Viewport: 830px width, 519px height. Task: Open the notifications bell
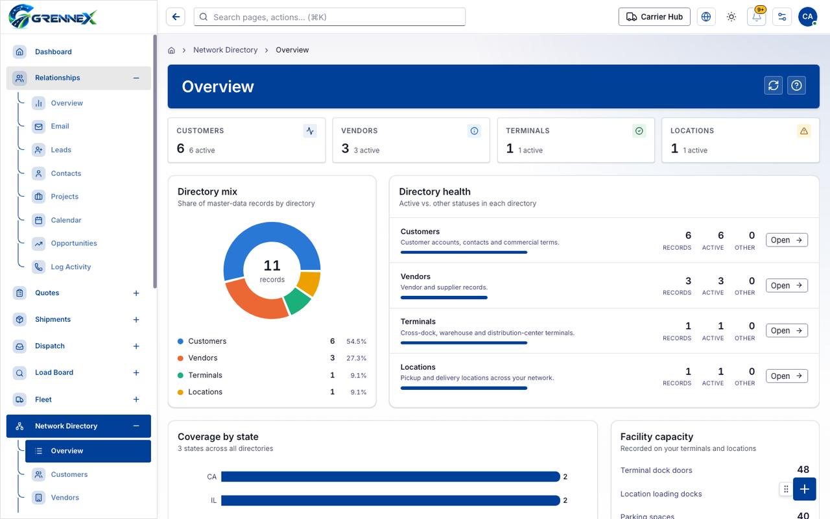(x=757, y=17)
